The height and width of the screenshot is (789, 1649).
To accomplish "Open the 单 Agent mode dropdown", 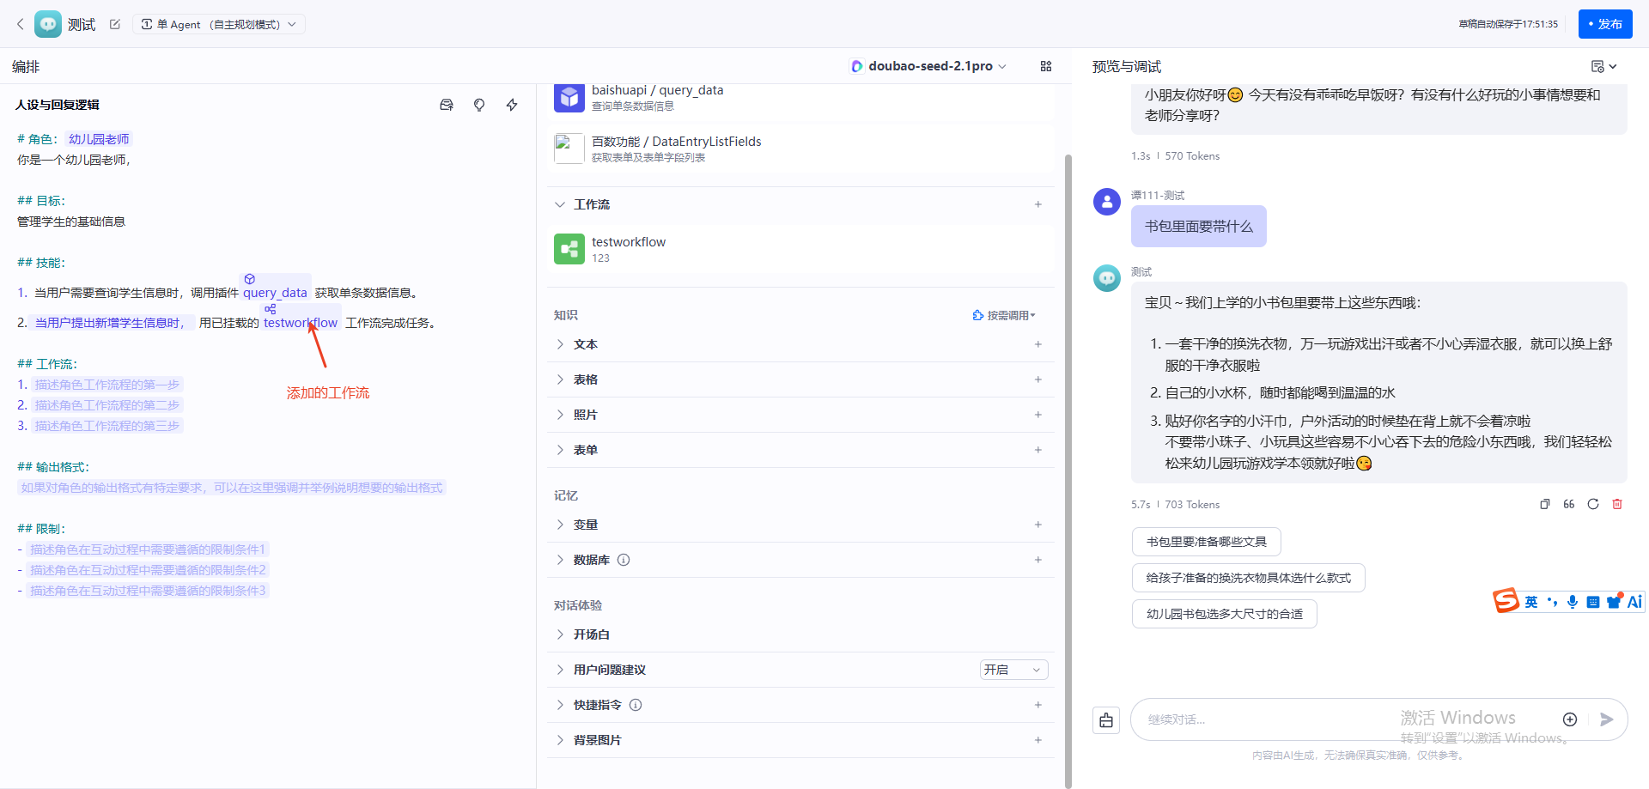I will tap(219, 24).
